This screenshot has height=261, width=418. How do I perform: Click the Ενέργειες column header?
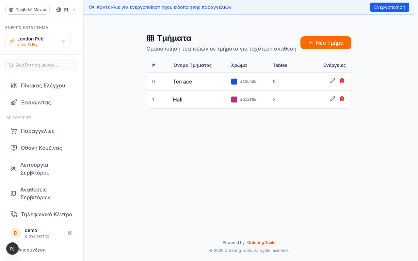(334, 65)
